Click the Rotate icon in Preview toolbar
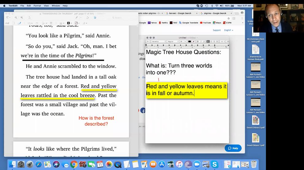This screenshot has width=304, height=170. click(88, 17)
